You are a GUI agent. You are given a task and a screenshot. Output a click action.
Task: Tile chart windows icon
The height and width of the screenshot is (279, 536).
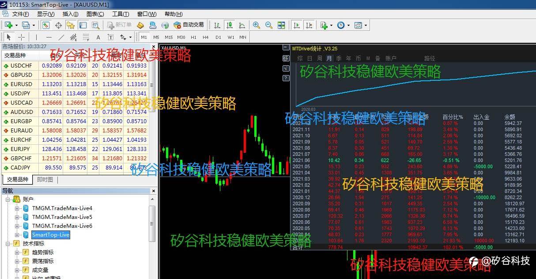(281, 25)
